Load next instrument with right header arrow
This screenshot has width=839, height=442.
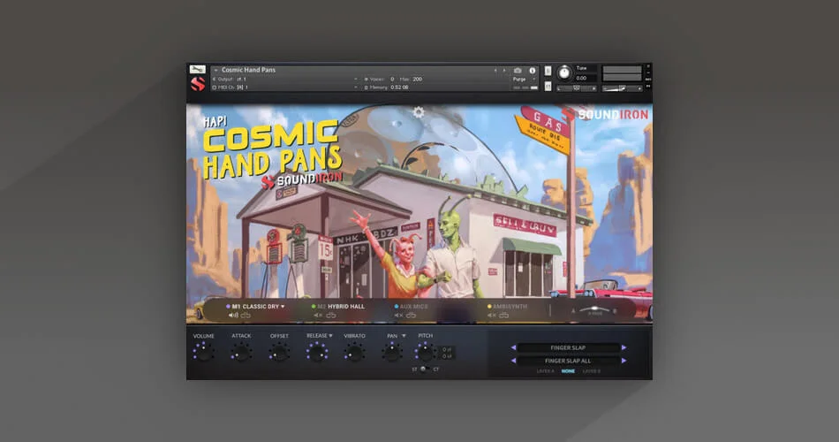pos(504,70)
